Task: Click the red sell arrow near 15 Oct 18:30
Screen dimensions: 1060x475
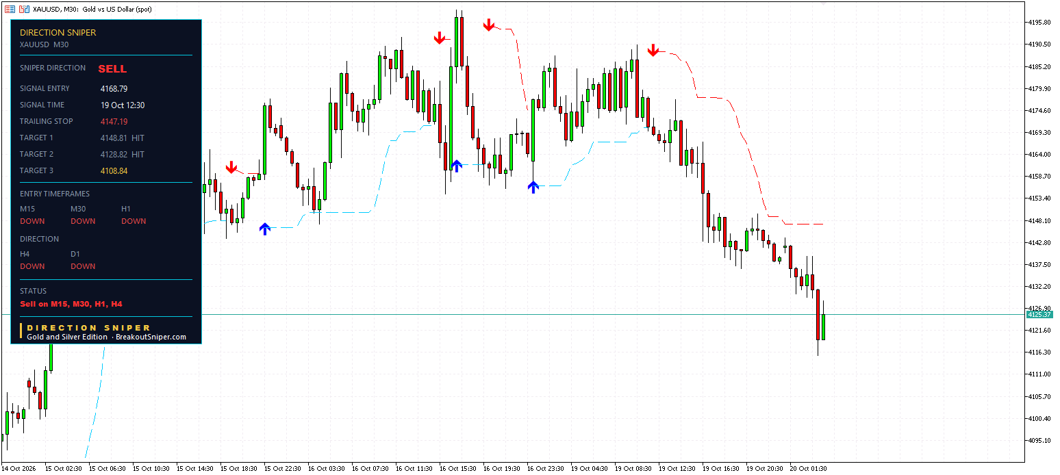Action: click(231, 168)
